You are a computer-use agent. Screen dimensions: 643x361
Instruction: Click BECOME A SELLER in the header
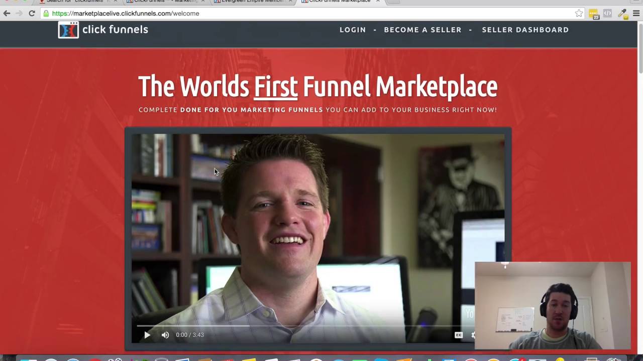pos(422,30)
